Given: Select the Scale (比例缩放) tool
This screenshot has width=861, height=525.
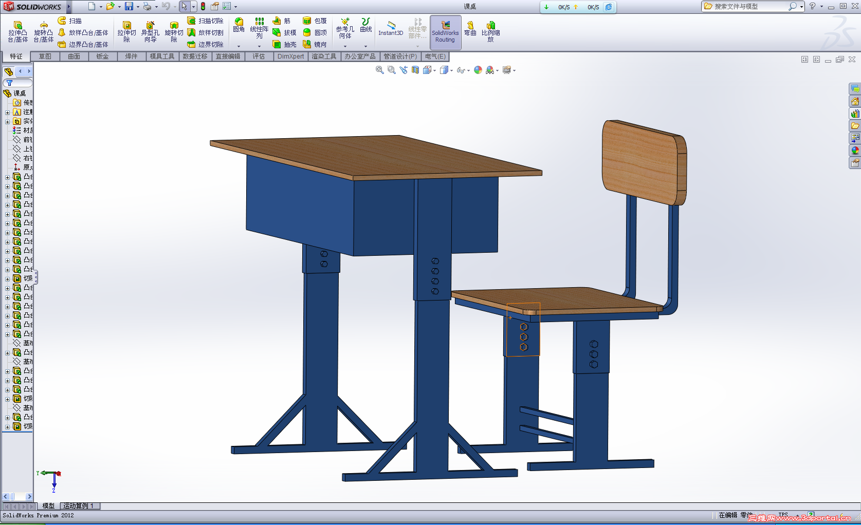Looking at the screenshot, I should pyautogui.click(x=490, y=31).
